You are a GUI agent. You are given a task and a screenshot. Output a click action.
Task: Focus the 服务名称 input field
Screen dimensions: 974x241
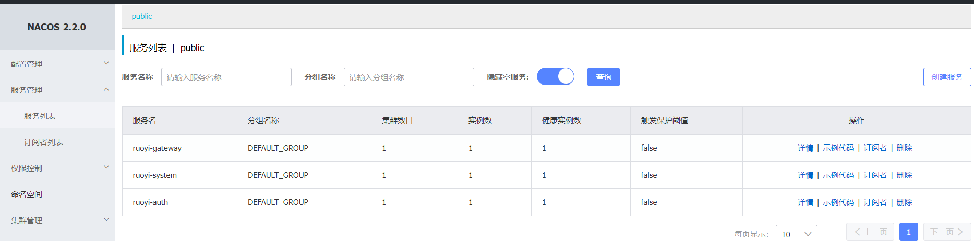coord(226,77)
